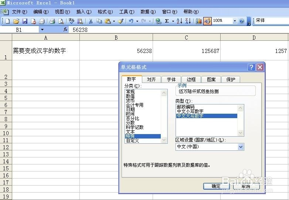Click the fx insert function icon
Screen dimensions: 289x200
click(65, 30)
